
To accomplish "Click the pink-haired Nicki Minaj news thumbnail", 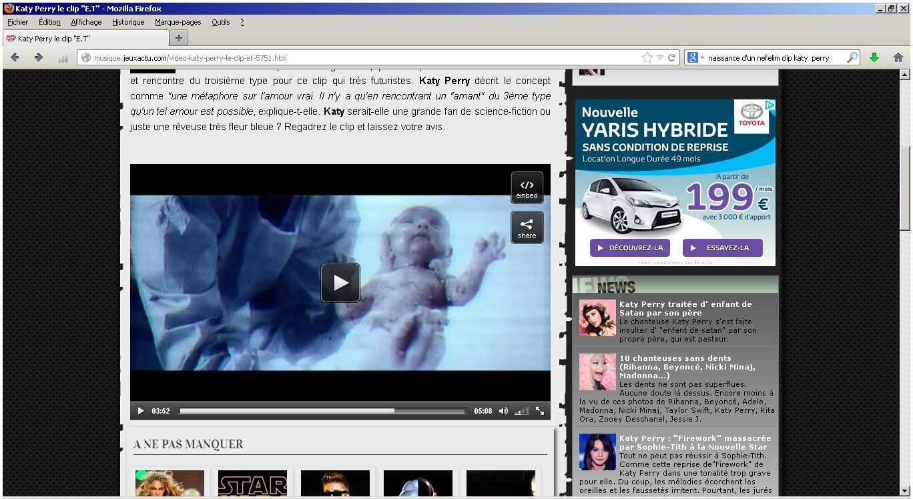I will coord(597,372).
